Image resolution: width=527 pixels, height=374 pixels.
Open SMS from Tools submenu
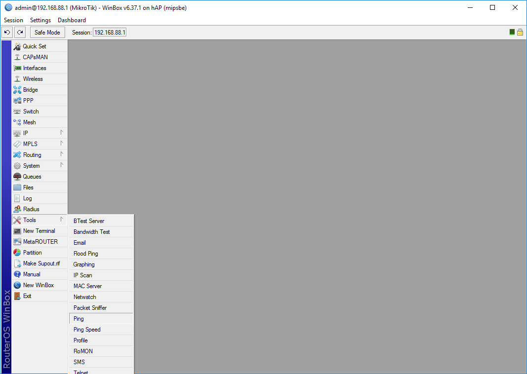(x=101, y=362)
